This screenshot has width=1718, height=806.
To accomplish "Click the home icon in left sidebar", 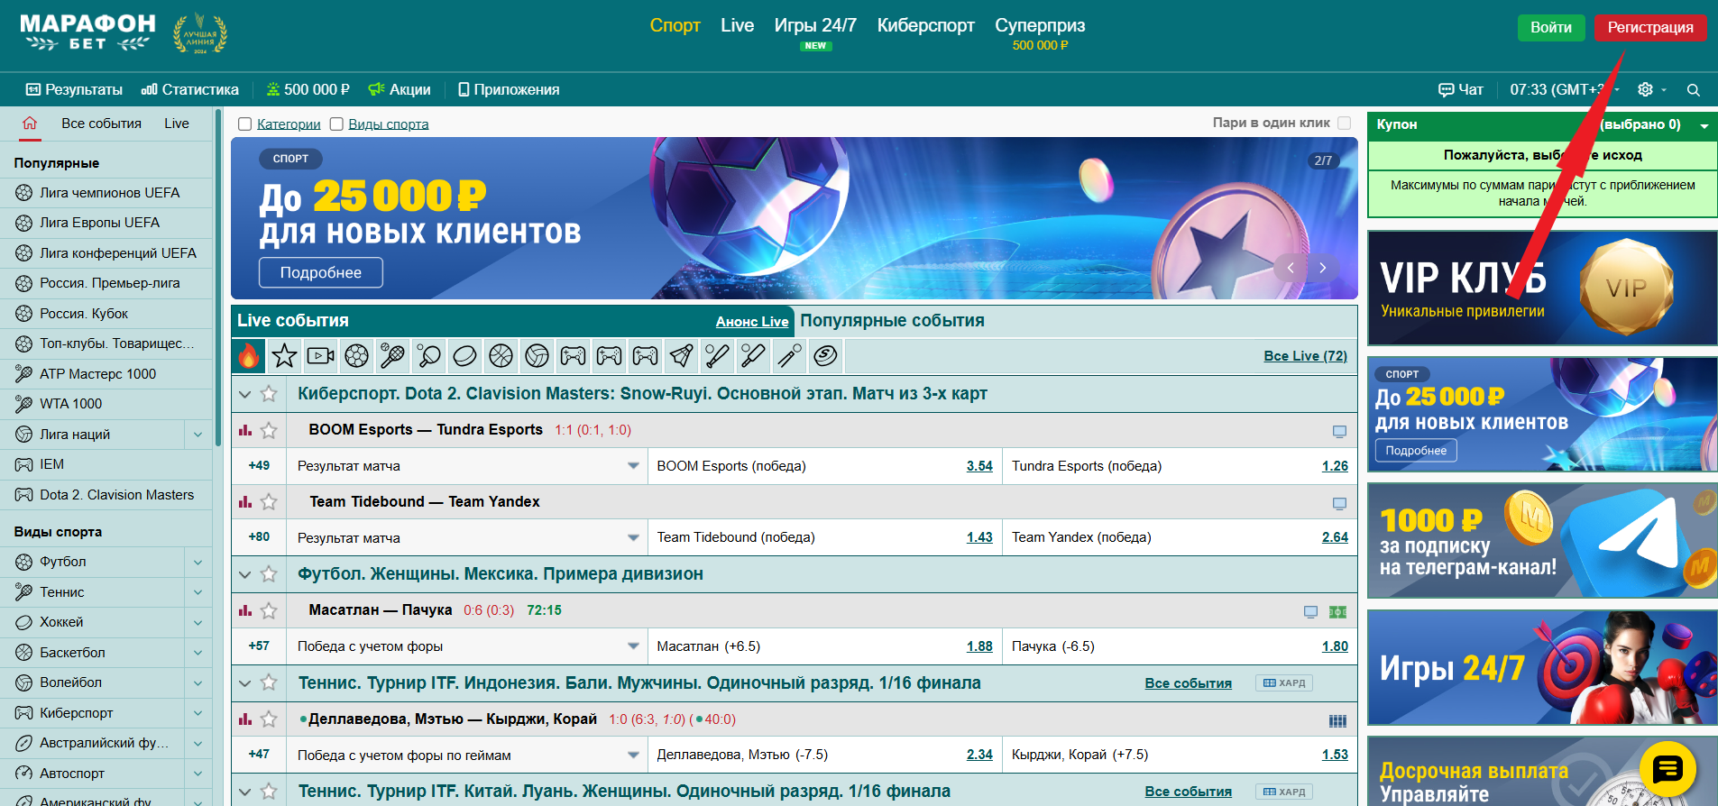I will [30, 124].
